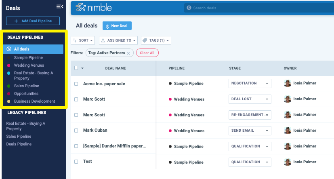Open legacy Sales Pipeline link
Screen dimensions: 334x179
[x=19, y=137]
